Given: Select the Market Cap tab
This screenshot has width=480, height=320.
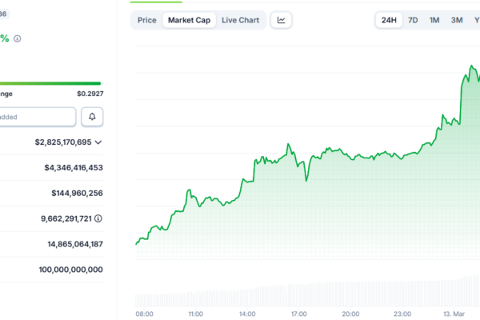Looking at the screenshot, I should [x=190, y=20].
